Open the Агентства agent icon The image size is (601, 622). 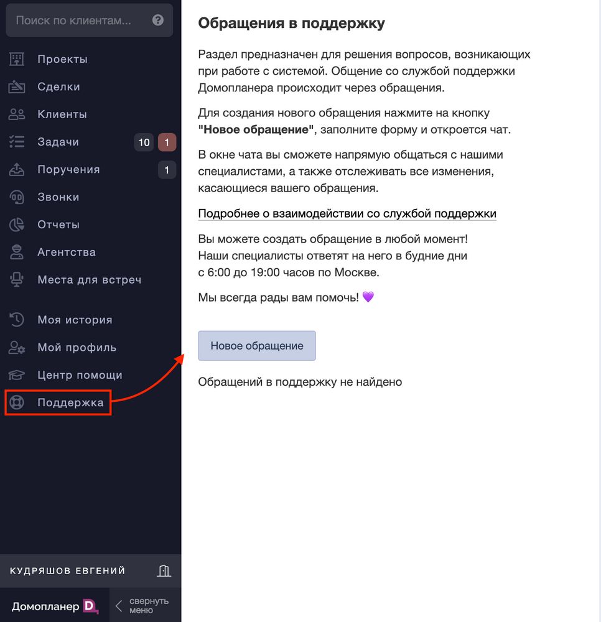click(x=17, y=253)
